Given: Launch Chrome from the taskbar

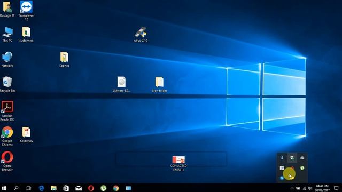Looking at the screenshot, I should click(x=116, y=188).
